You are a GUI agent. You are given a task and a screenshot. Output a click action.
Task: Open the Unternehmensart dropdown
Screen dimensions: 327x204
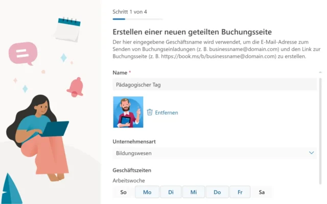click(215, 152)
